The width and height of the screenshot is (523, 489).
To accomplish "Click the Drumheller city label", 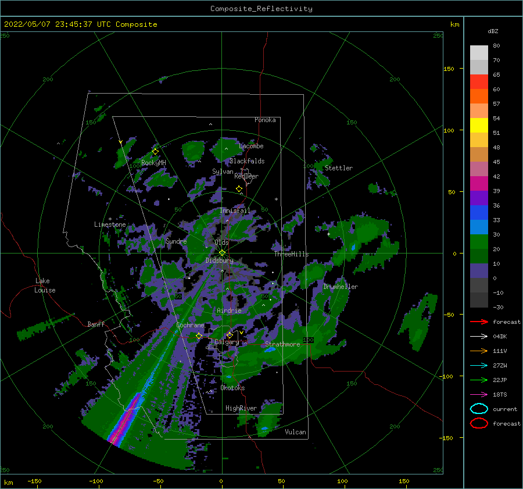I will [341, 287].
